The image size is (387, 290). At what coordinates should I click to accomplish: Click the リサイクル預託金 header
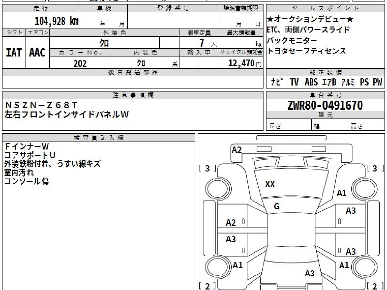tap(241, 53)
